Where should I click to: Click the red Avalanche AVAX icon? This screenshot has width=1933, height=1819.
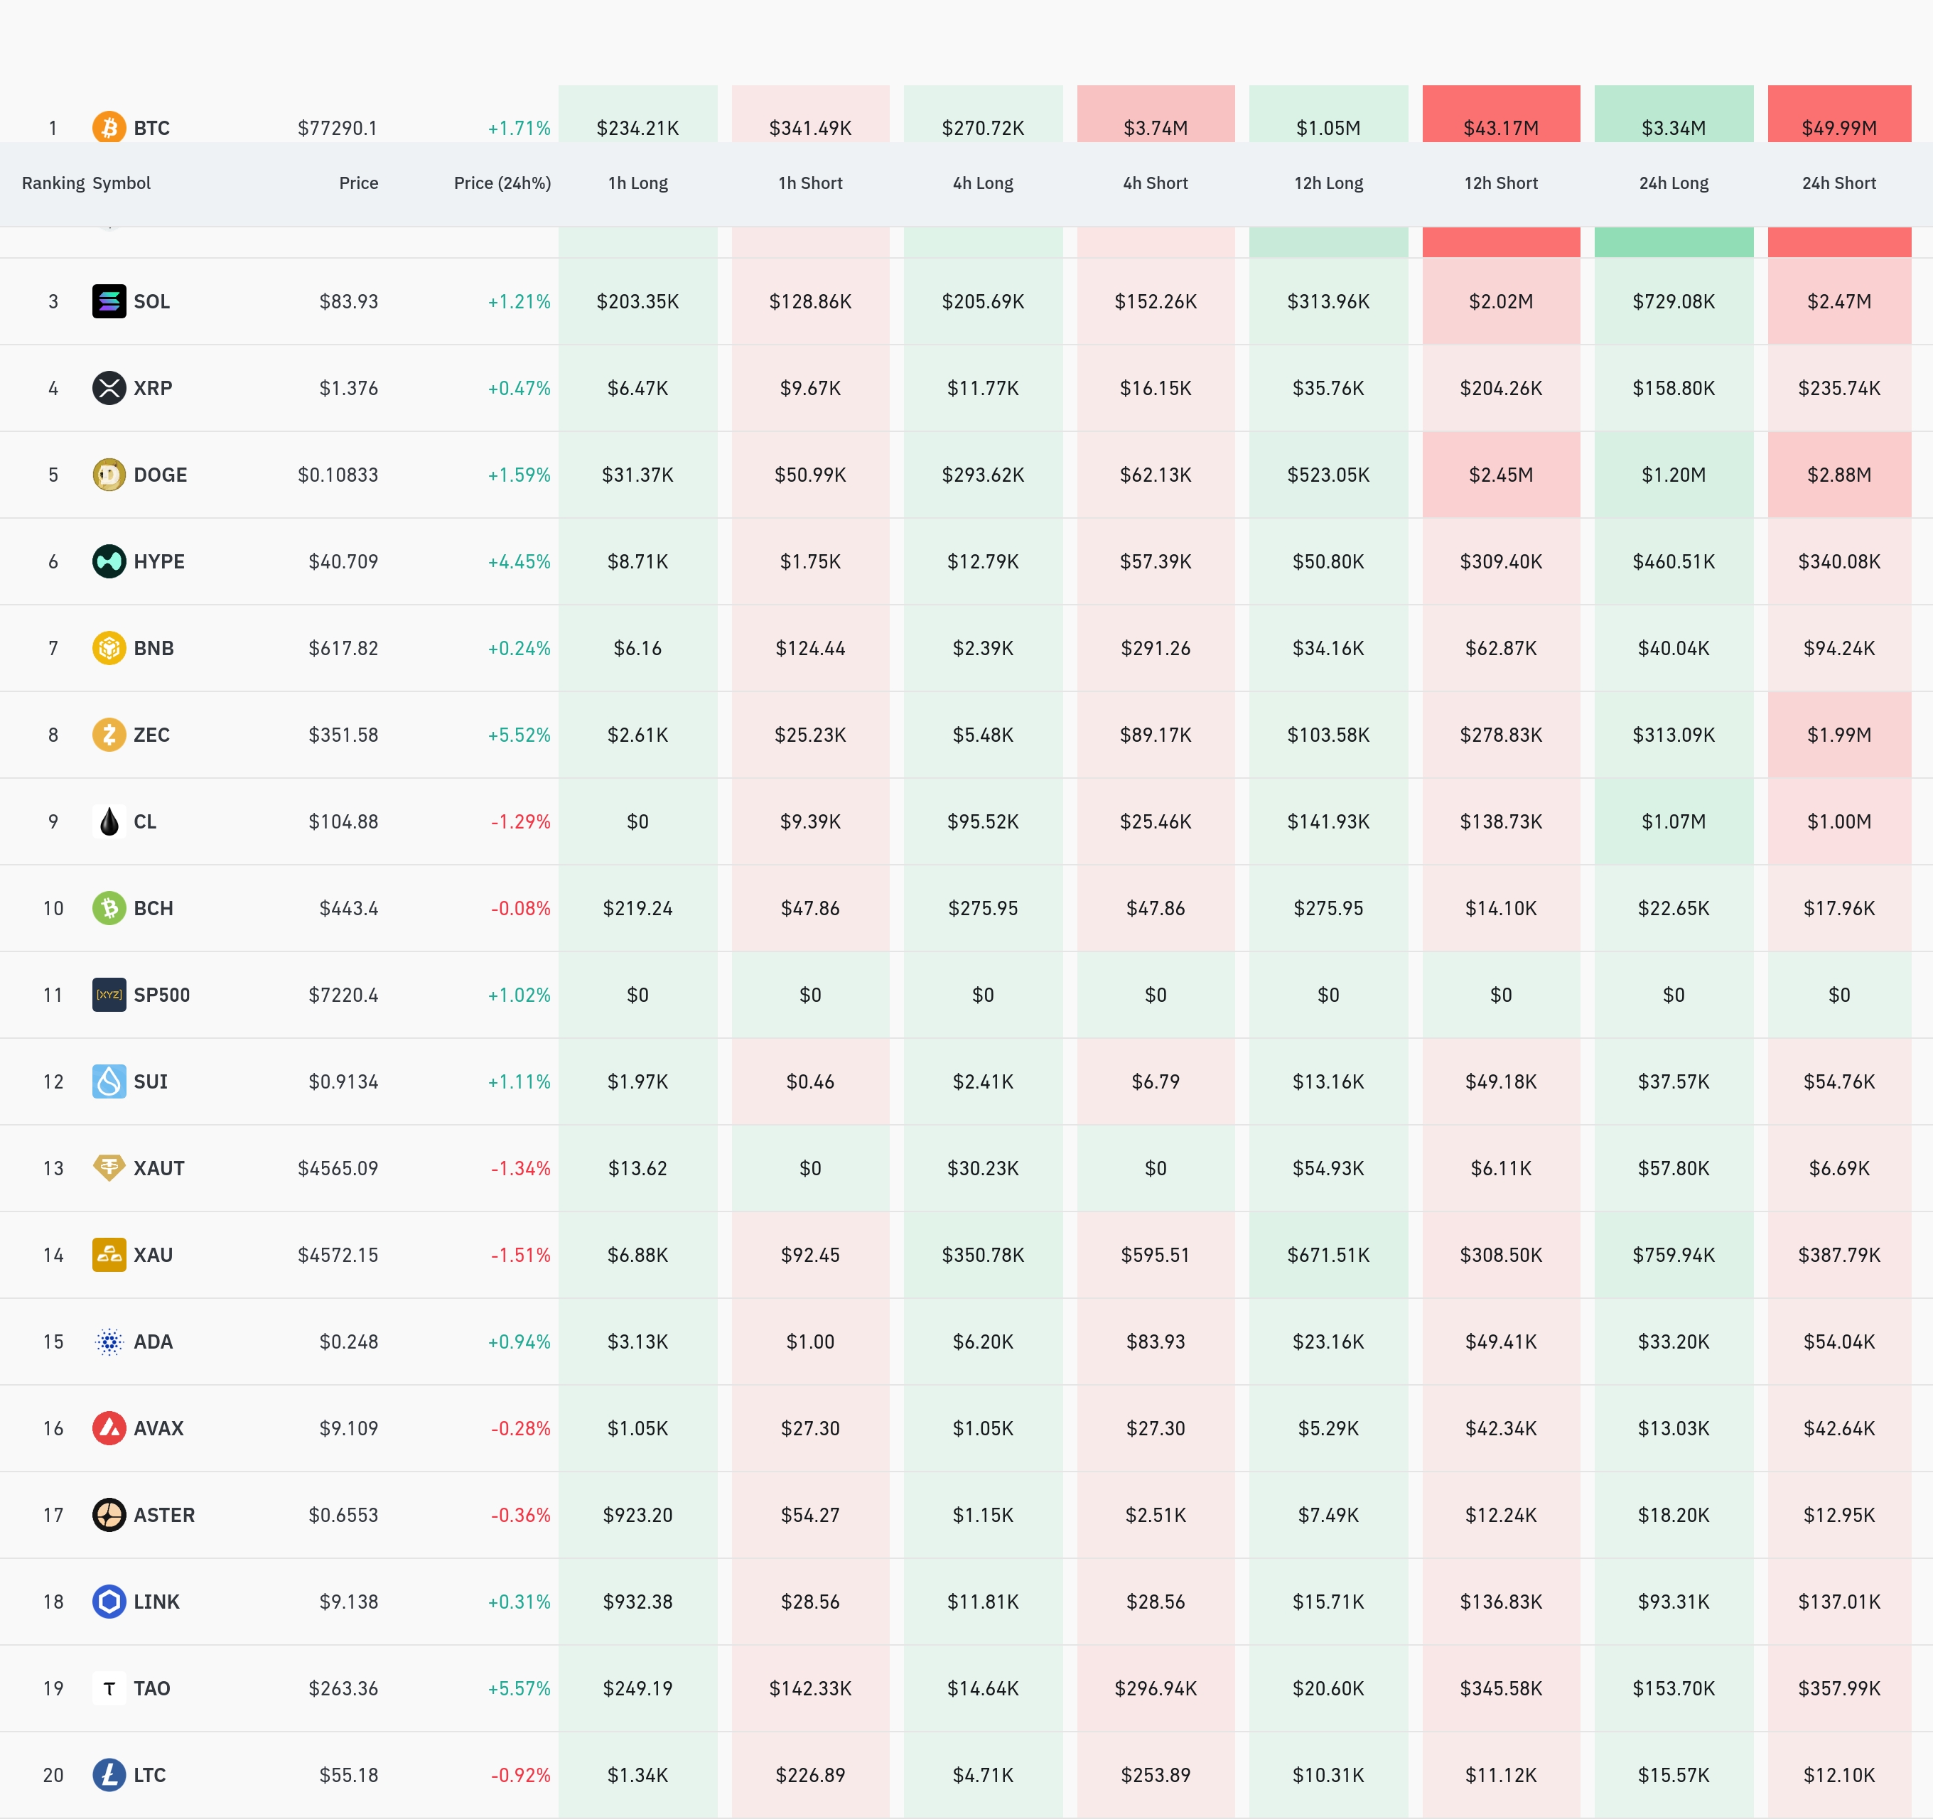109,1428
